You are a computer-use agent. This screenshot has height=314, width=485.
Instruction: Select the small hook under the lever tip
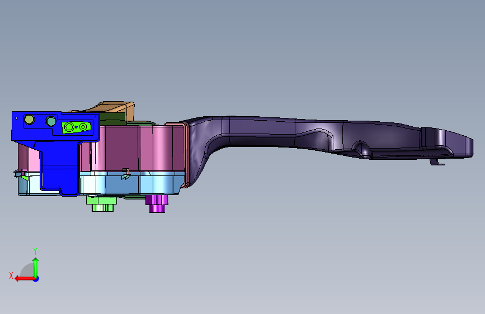(x=437, y=162)
